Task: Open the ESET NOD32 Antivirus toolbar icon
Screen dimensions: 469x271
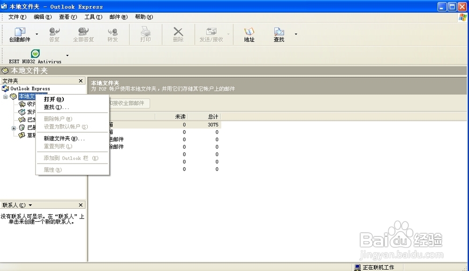Action: coord(35,56)
